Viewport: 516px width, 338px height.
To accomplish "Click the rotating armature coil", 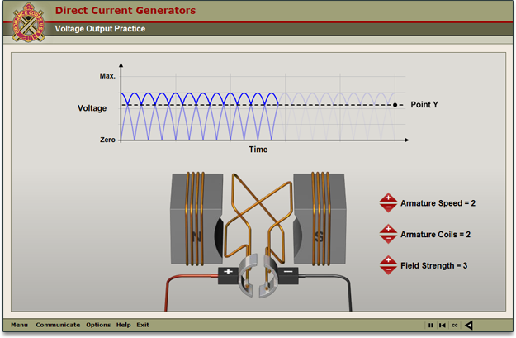I will (258, 217).
